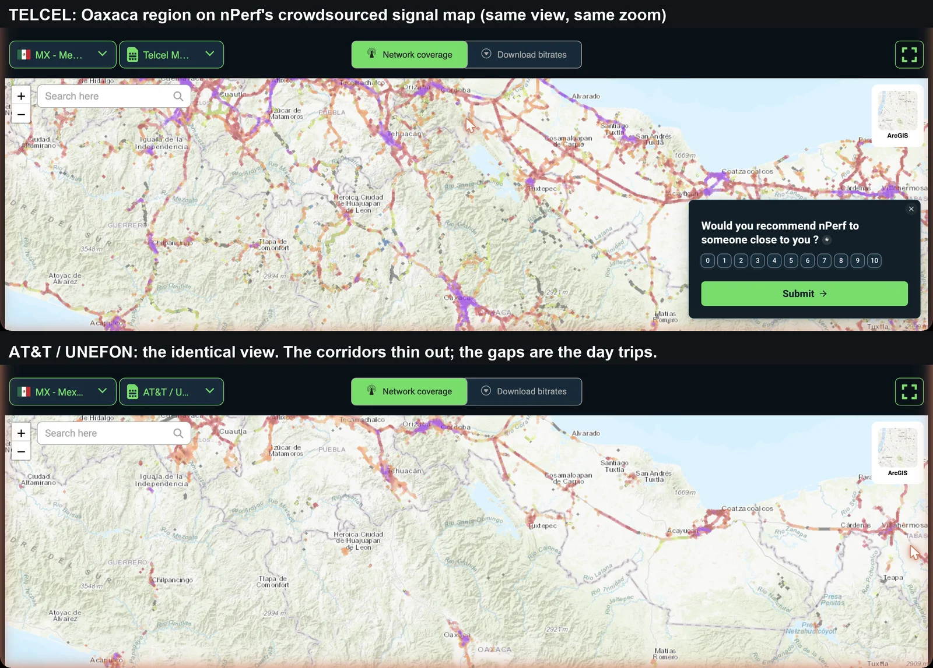This screenshot has width=933, height=668.
Task: Close the nPerf recommendation survey popup
Action: click(x=911, y=209)
